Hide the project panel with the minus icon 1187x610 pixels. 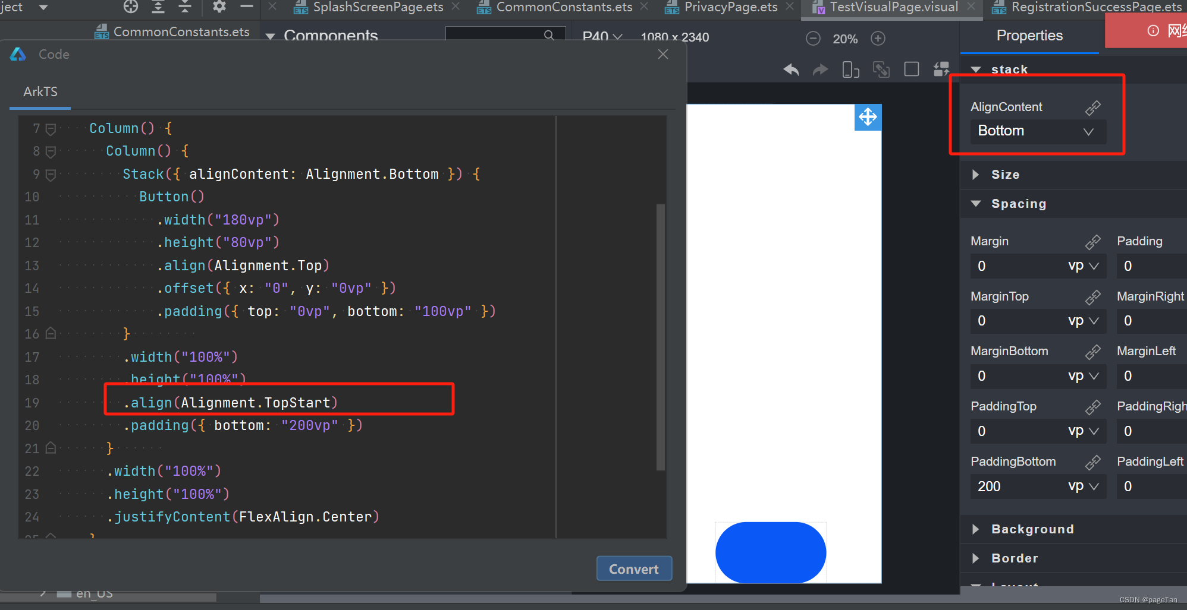[x=247, y=7]
